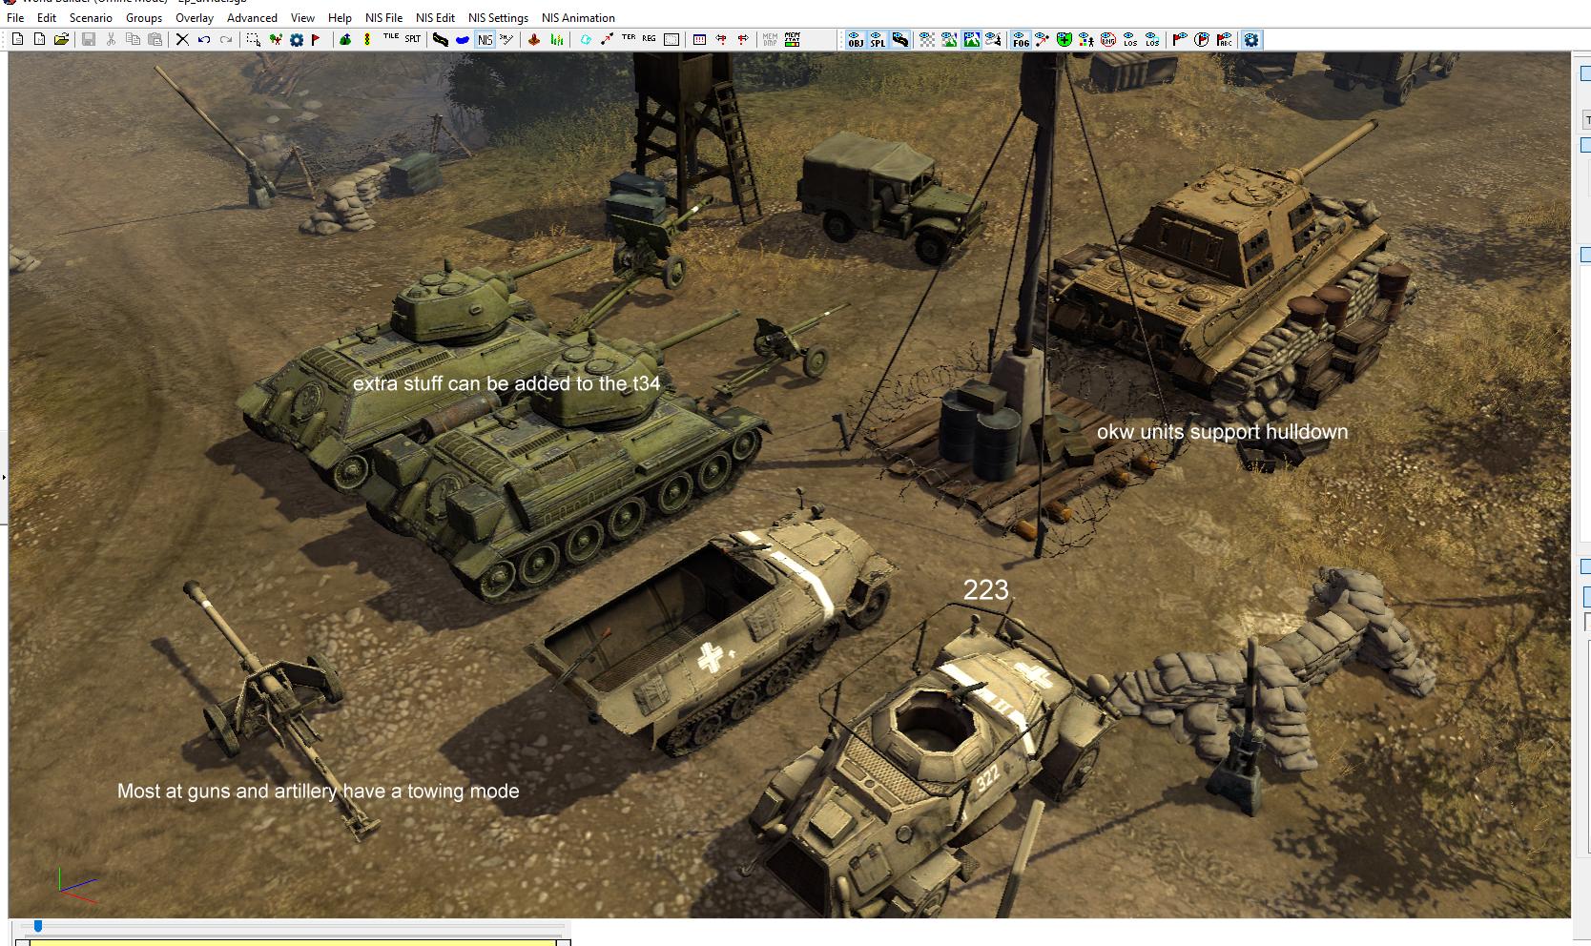
Task: Create a new file with the M document icon
Action: click(39, 39)
